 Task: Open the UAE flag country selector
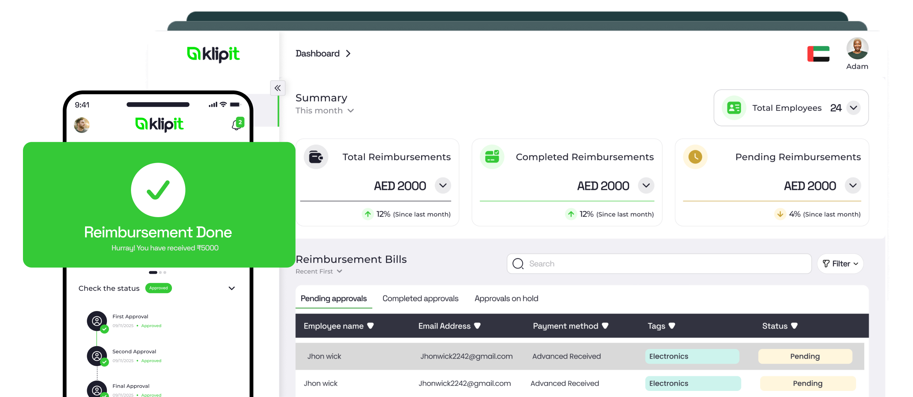[x=818, y=54]
